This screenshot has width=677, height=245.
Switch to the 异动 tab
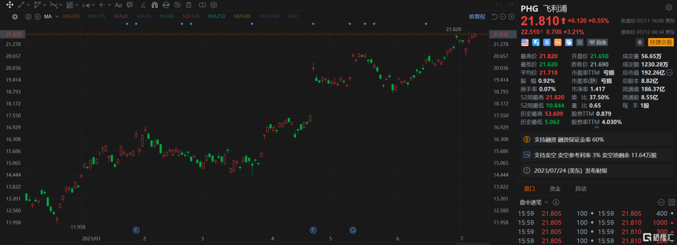(x=580, y=188)
